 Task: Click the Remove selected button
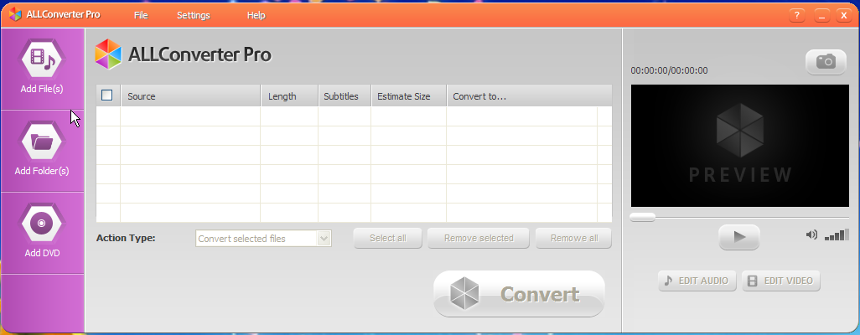(x=479, y=238)
